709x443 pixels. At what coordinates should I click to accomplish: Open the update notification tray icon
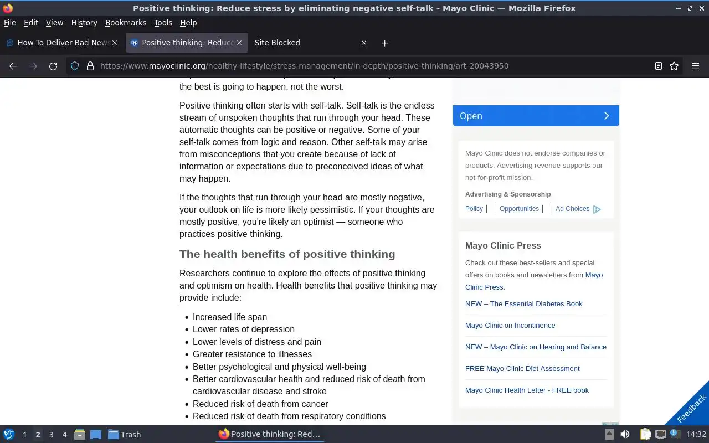675,434
